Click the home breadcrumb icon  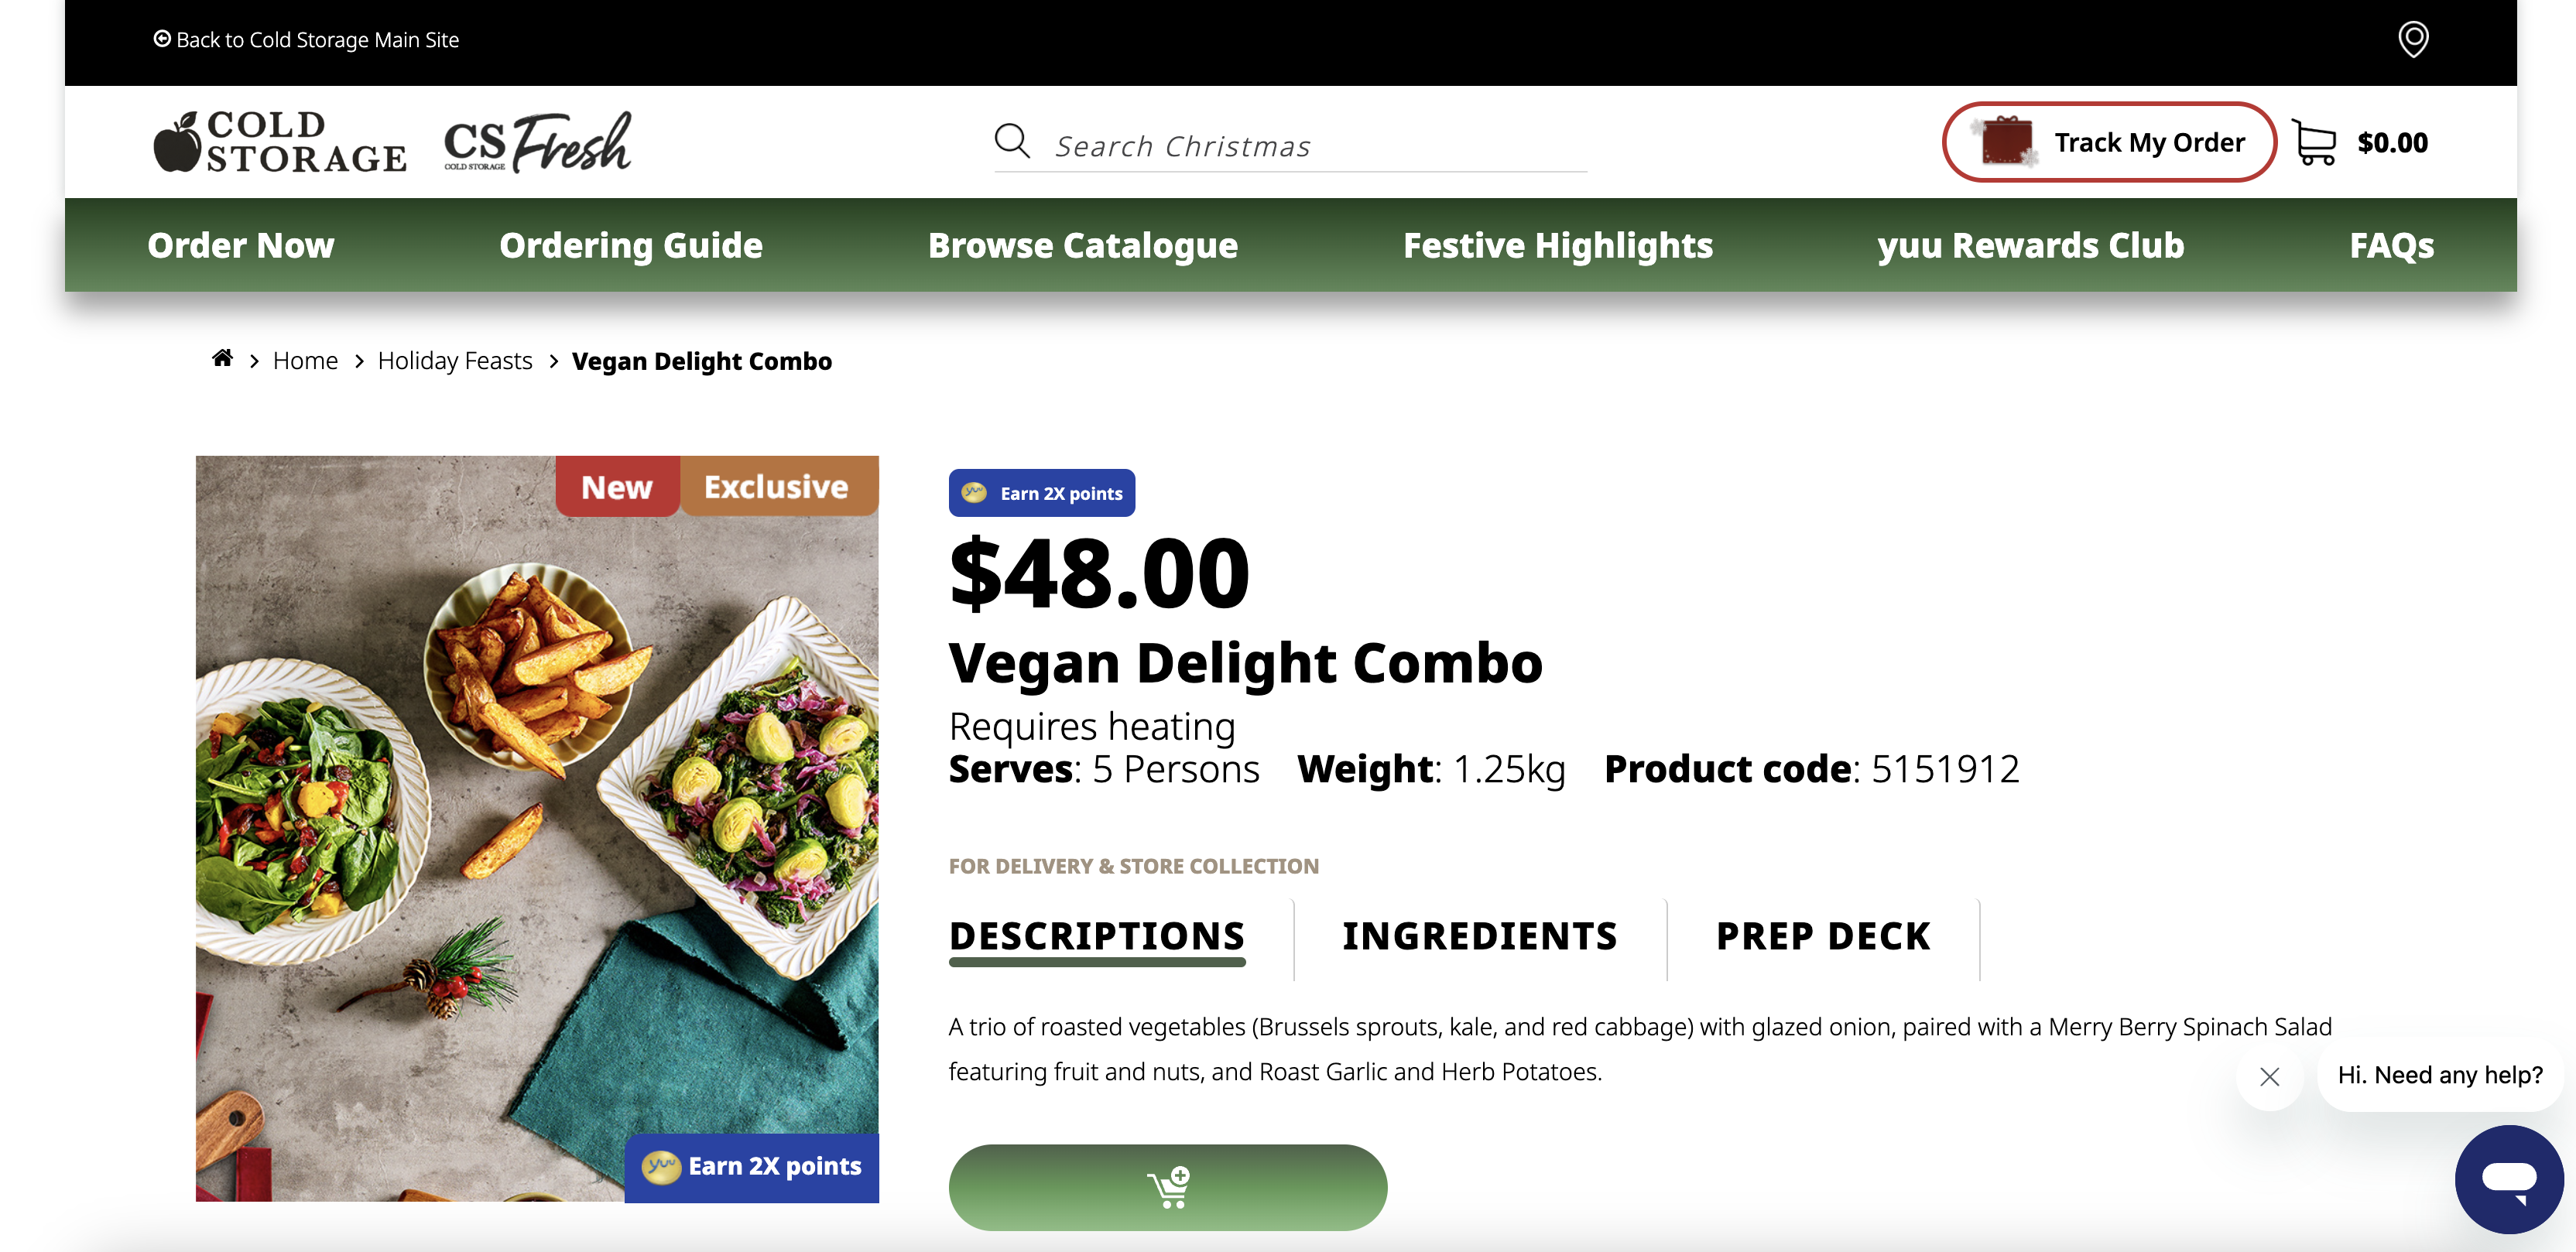click(222, 358)
